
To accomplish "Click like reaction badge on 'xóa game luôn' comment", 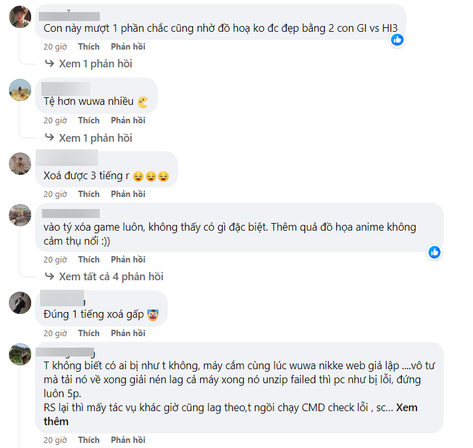I will [434, 252].
